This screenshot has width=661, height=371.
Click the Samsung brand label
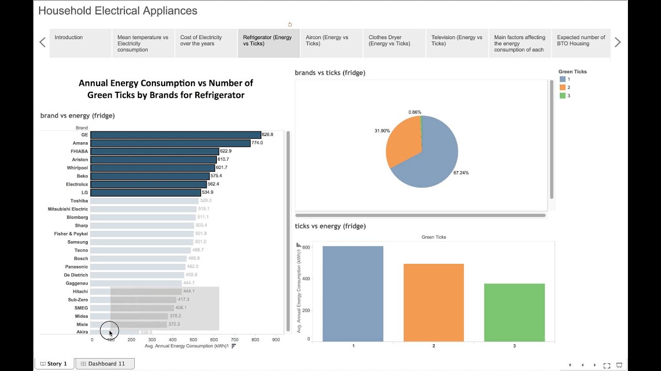coord(77,242)
